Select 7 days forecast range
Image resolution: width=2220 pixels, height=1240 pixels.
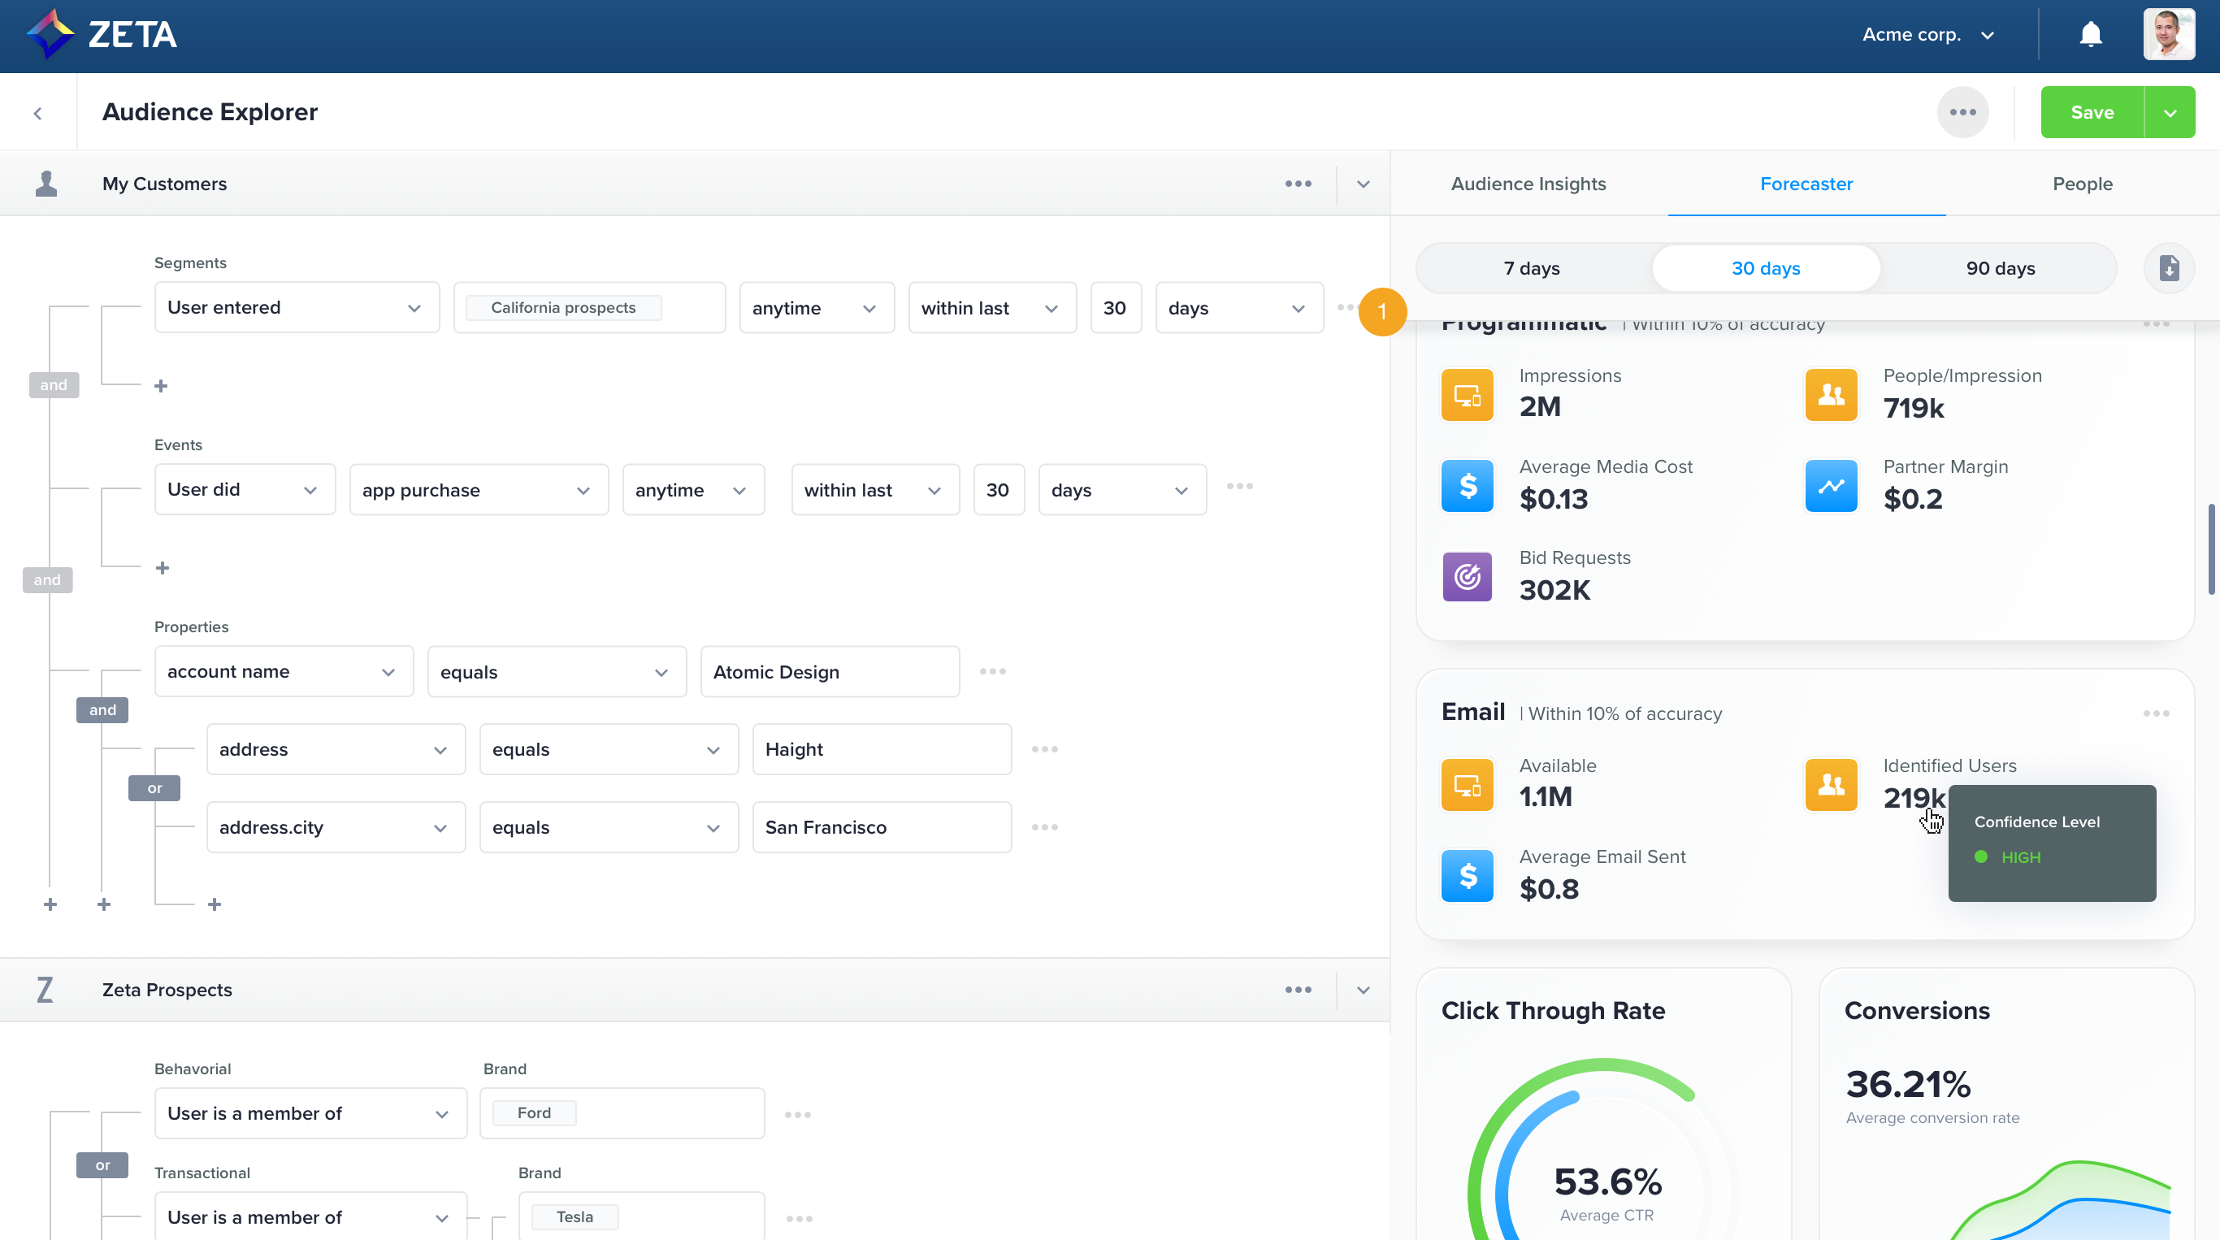pos(1532,268)
